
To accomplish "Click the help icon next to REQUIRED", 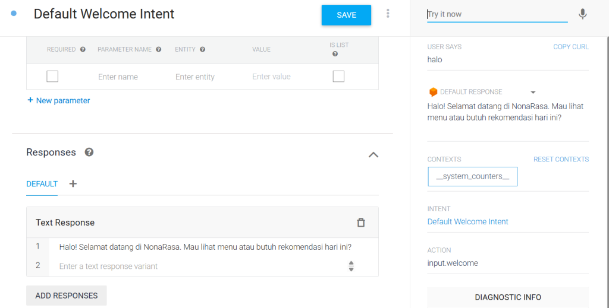I will click(83, 50).
